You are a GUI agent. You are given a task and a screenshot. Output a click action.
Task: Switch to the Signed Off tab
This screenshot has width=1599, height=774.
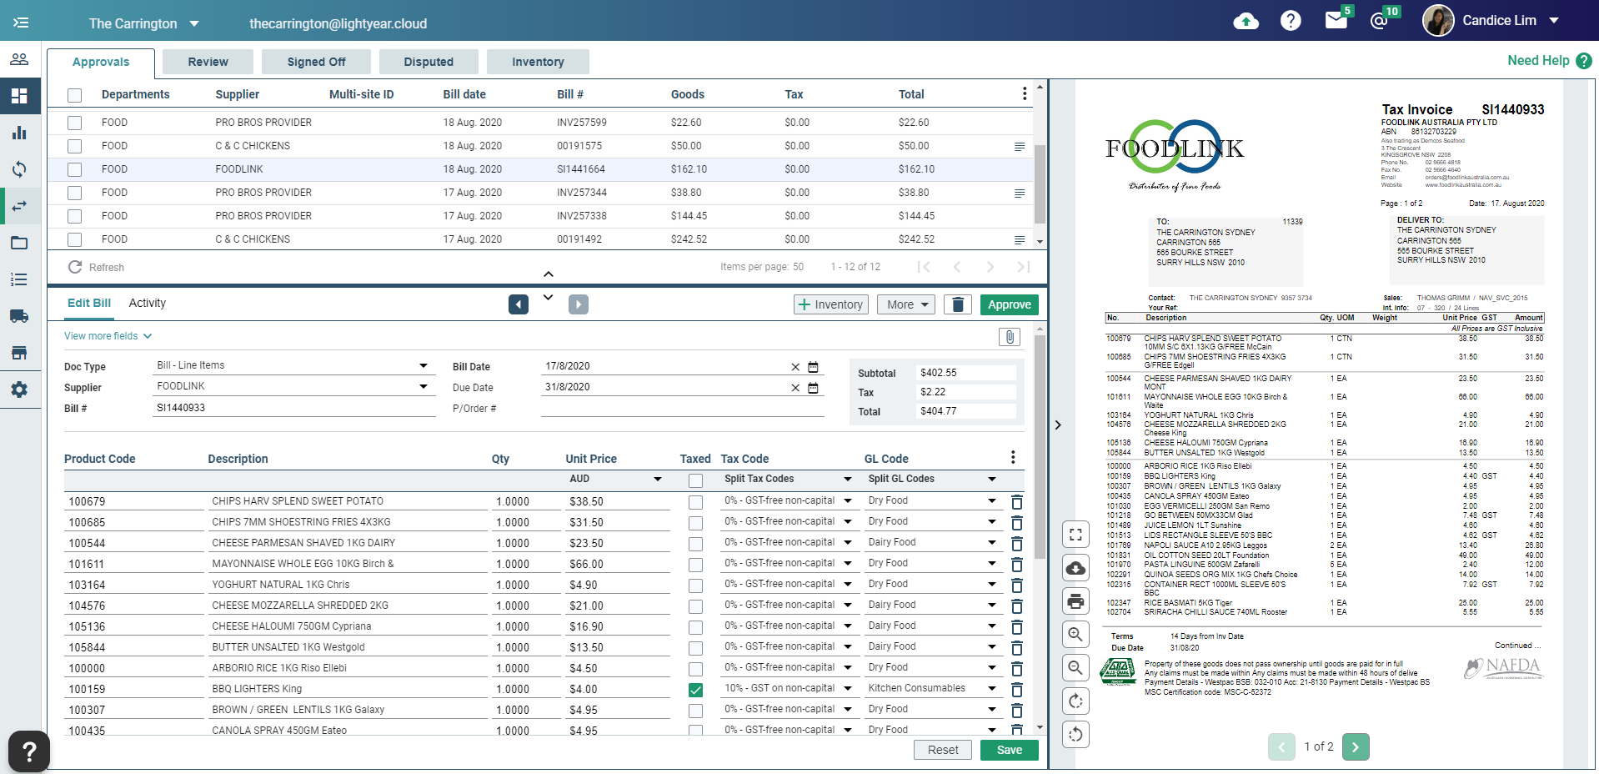point(316,62)
